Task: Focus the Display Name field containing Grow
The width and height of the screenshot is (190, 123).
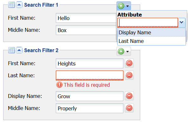Action: coord(89,96)
